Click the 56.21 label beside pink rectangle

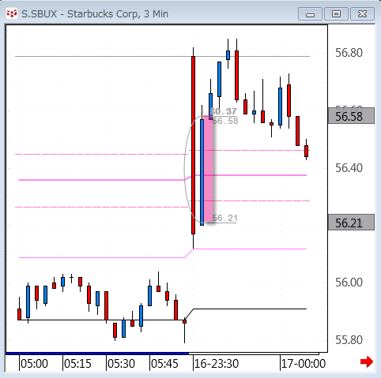pos(224,218)
